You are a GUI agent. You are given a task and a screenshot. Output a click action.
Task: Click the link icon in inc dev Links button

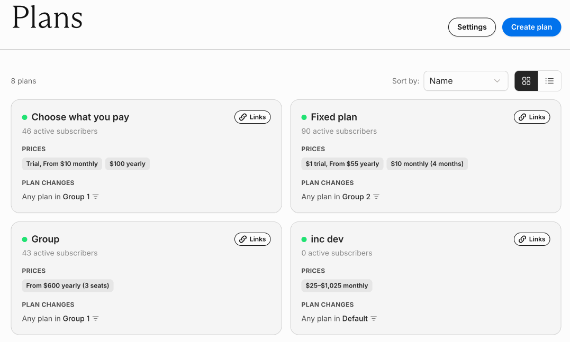click(522, 239)
